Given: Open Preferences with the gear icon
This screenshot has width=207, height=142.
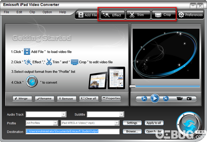Looking at the screenshot, I should point(190,15).
